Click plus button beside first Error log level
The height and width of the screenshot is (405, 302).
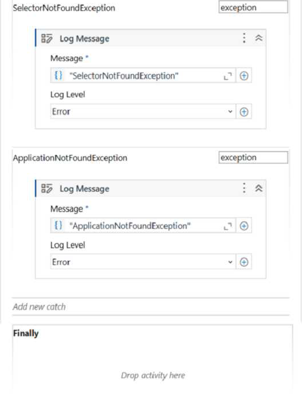[x=244, y=112]
